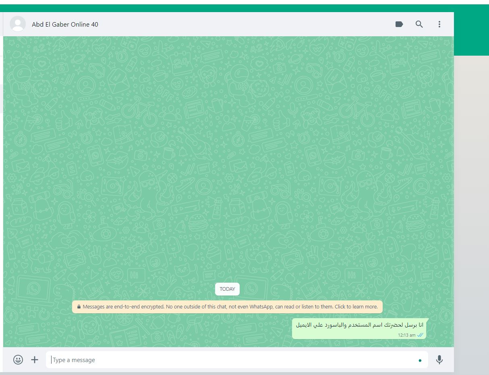
Task: Click the sent Arabic message bubble
Action: [x=359, y=328]
